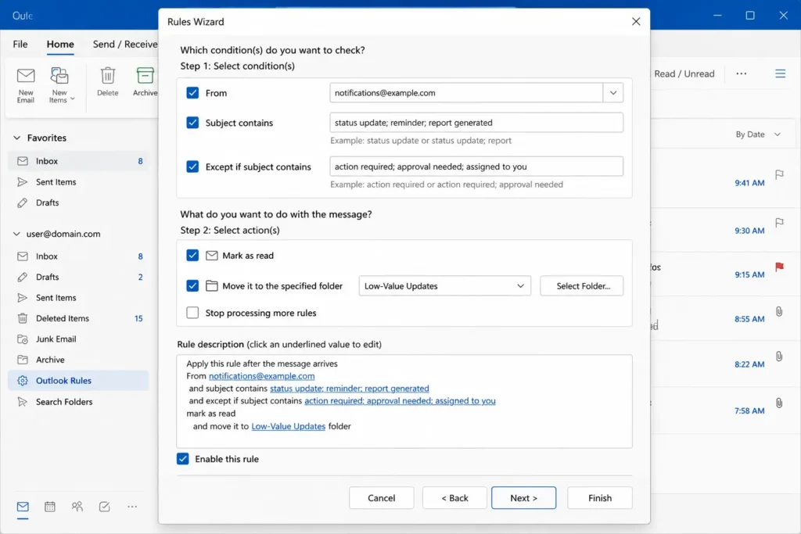Viewport: 801px width, 534px height.
Task: Click the ribbon display options icon
Action: click(x=780, y=73)
